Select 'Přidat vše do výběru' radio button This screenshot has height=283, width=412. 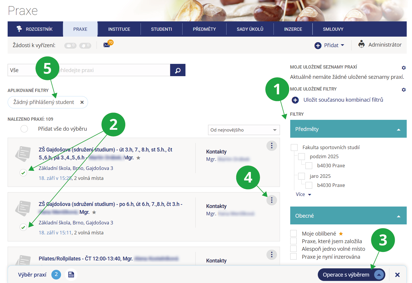[x=24, y=129]
